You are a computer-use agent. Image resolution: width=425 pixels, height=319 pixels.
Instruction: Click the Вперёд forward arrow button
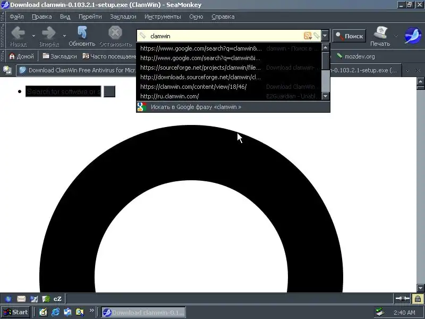(x=49, y=36)
